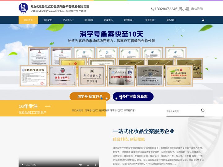Open 冻干粉厂家 keyword link

[x=129, y=110]
